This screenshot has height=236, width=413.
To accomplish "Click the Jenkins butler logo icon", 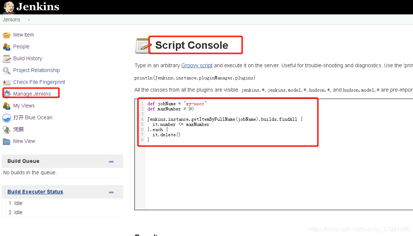I will click(9, 7).
